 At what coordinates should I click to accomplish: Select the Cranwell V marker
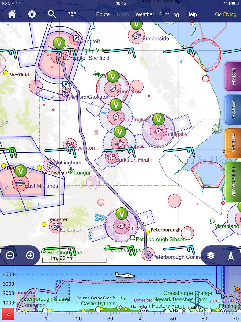pos(120,131)
